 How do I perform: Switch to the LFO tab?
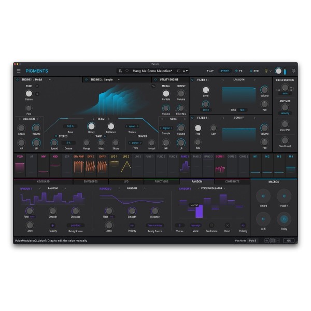click(x=126, y=181)
